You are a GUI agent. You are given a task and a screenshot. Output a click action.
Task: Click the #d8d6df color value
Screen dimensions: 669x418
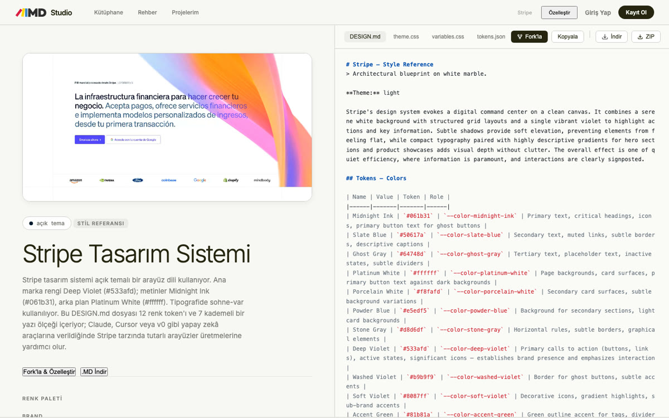411,330
